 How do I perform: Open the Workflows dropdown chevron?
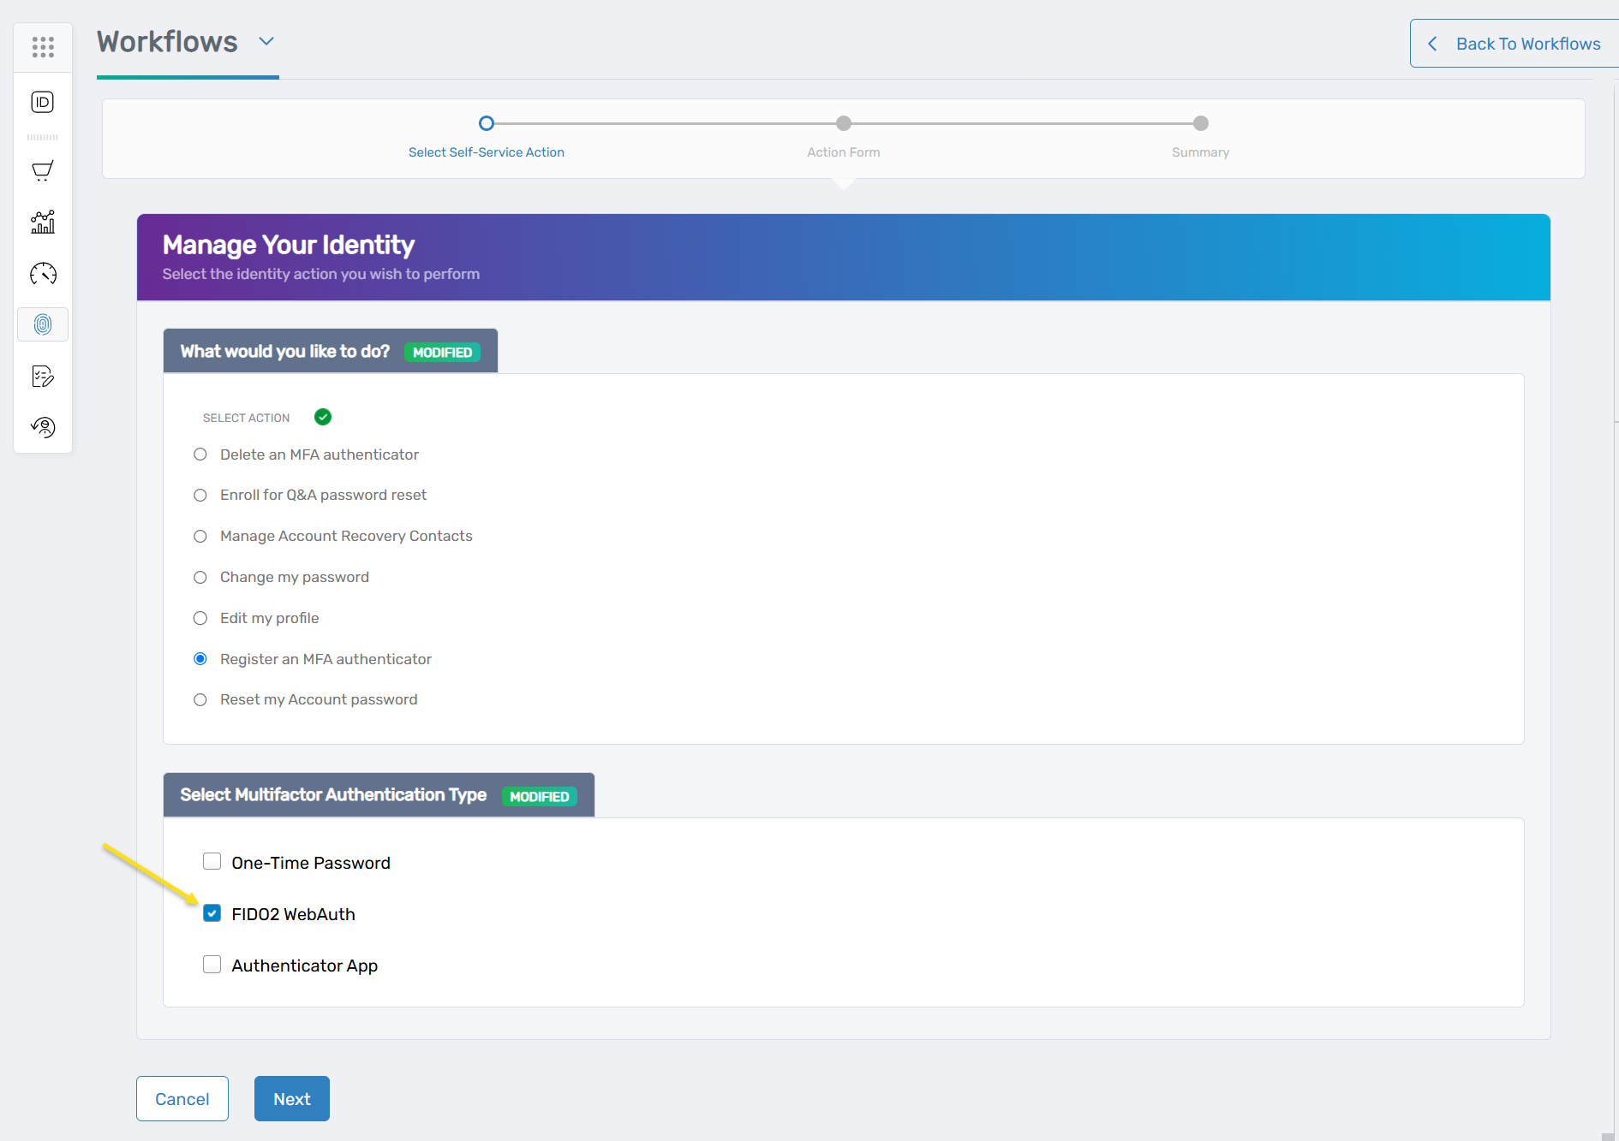(266, 41)
